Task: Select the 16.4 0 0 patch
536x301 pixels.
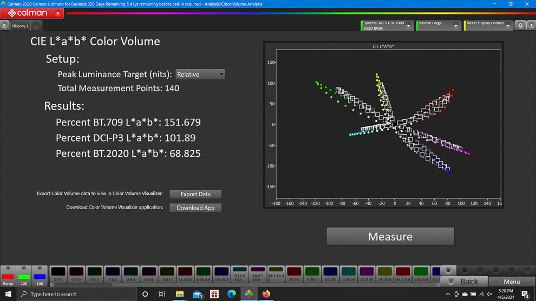Action: point(185,274)
